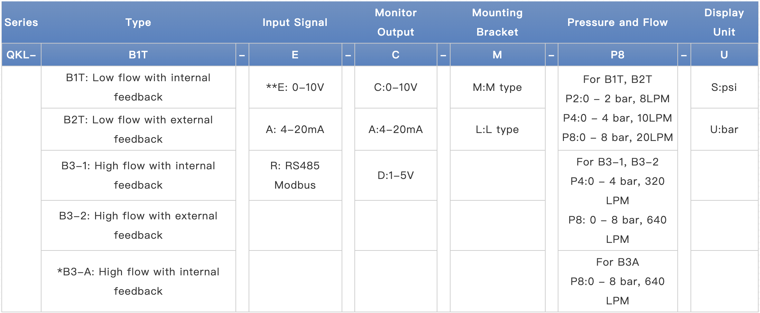Click the B1T example code cell
Viewport: 760px width, 313px height.
pyautogui.click(x=138, y=55)
